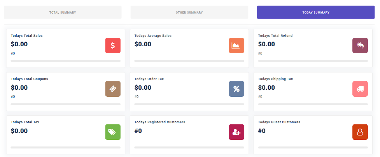Click the green price tag total tax icon
This screenshot has width=380, height=157.
tap(113, 132)
